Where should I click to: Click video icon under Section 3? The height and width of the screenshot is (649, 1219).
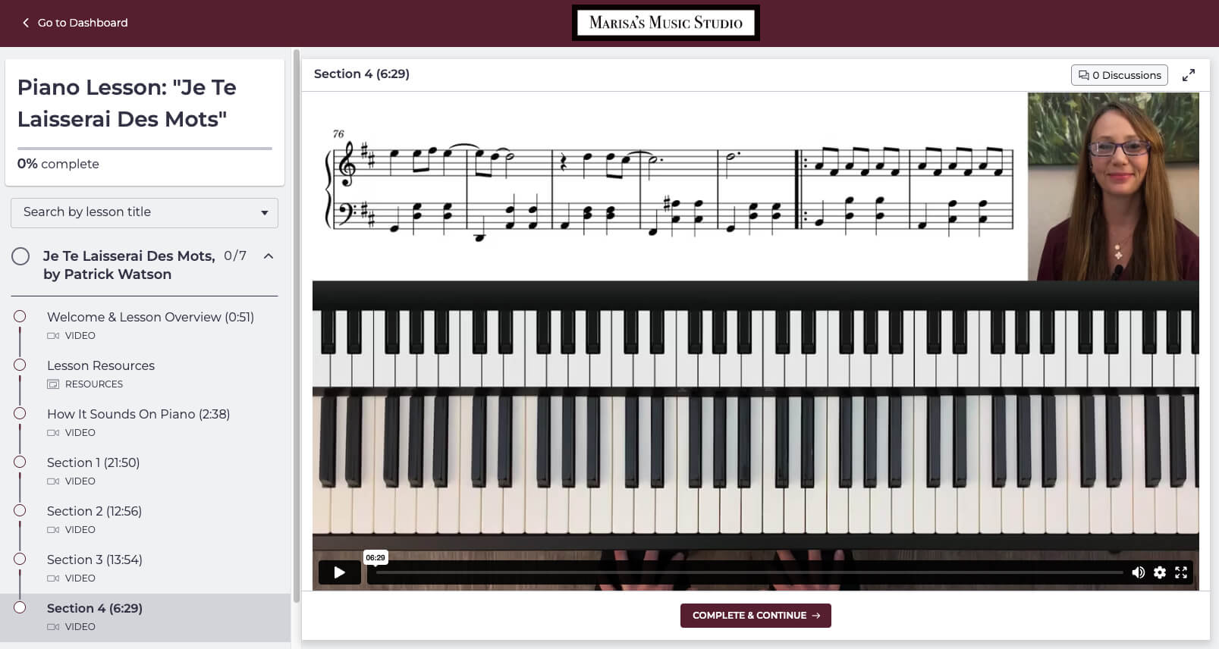tap(53, 578)
